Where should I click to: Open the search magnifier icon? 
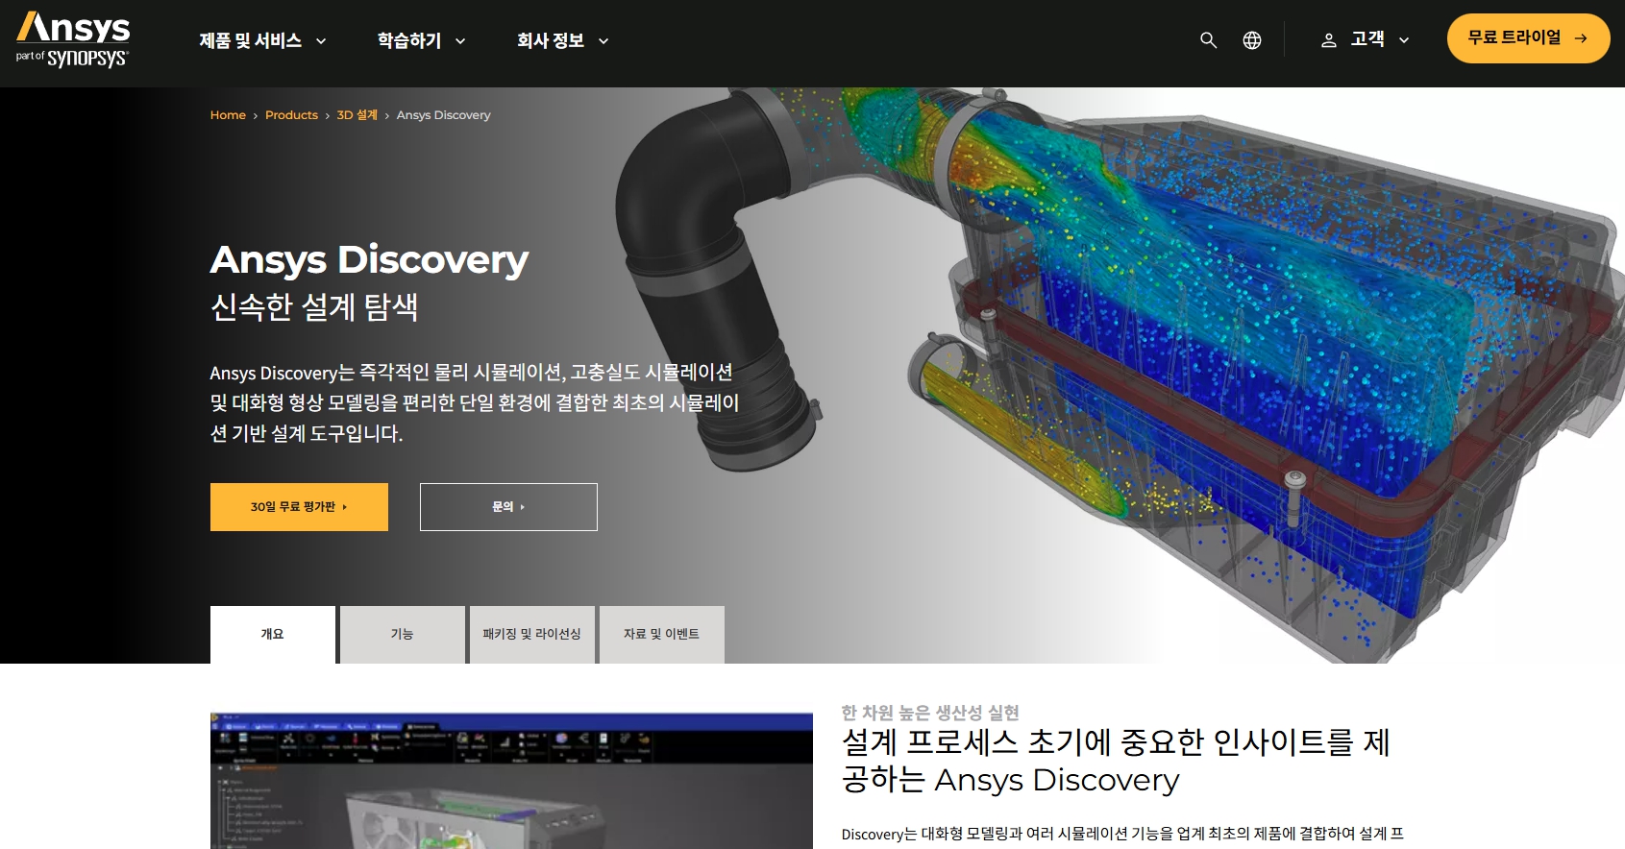[x=1208, y=40]
